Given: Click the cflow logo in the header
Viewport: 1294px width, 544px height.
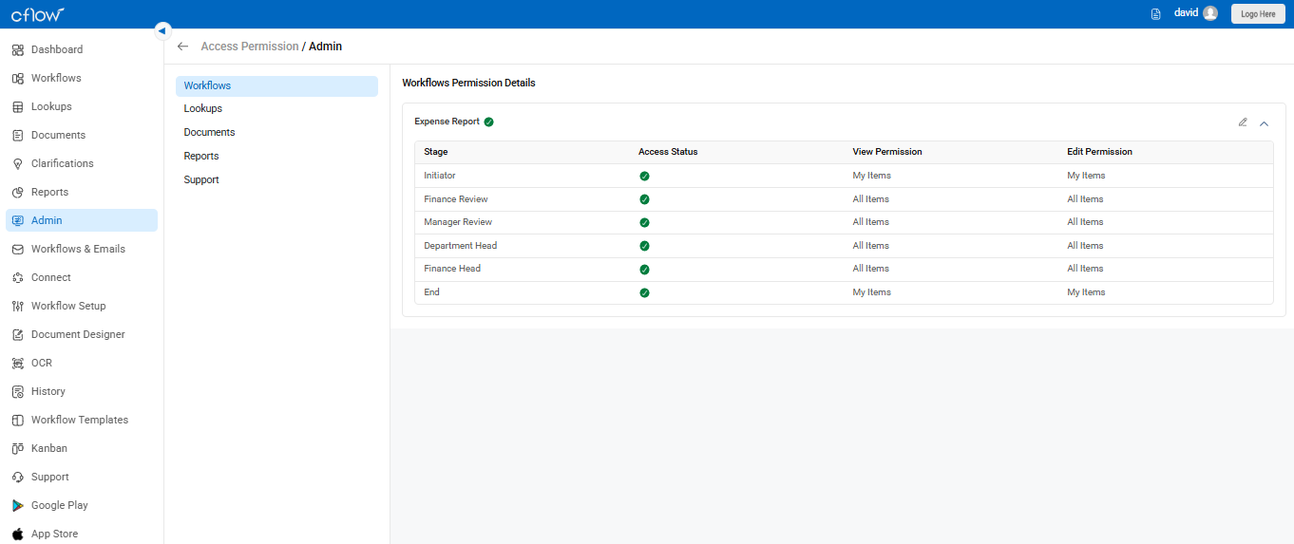Looking at the screenshot, I should (38, 14).
